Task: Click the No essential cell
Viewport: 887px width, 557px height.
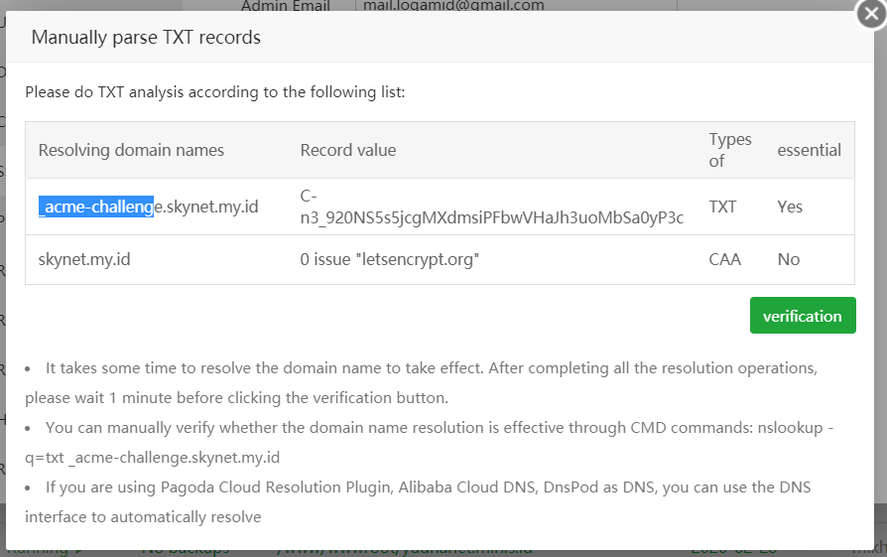Action: click(788, 259)
